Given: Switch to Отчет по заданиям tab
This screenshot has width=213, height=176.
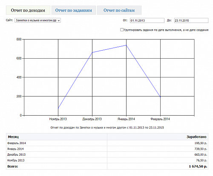Looking at the screenshot, I should pyautogui.click(x=74, y=10).
